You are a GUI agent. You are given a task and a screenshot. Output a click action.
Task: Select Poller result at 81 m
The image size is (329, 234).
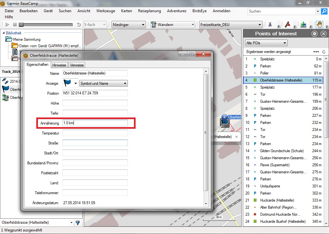pos(283,73)
